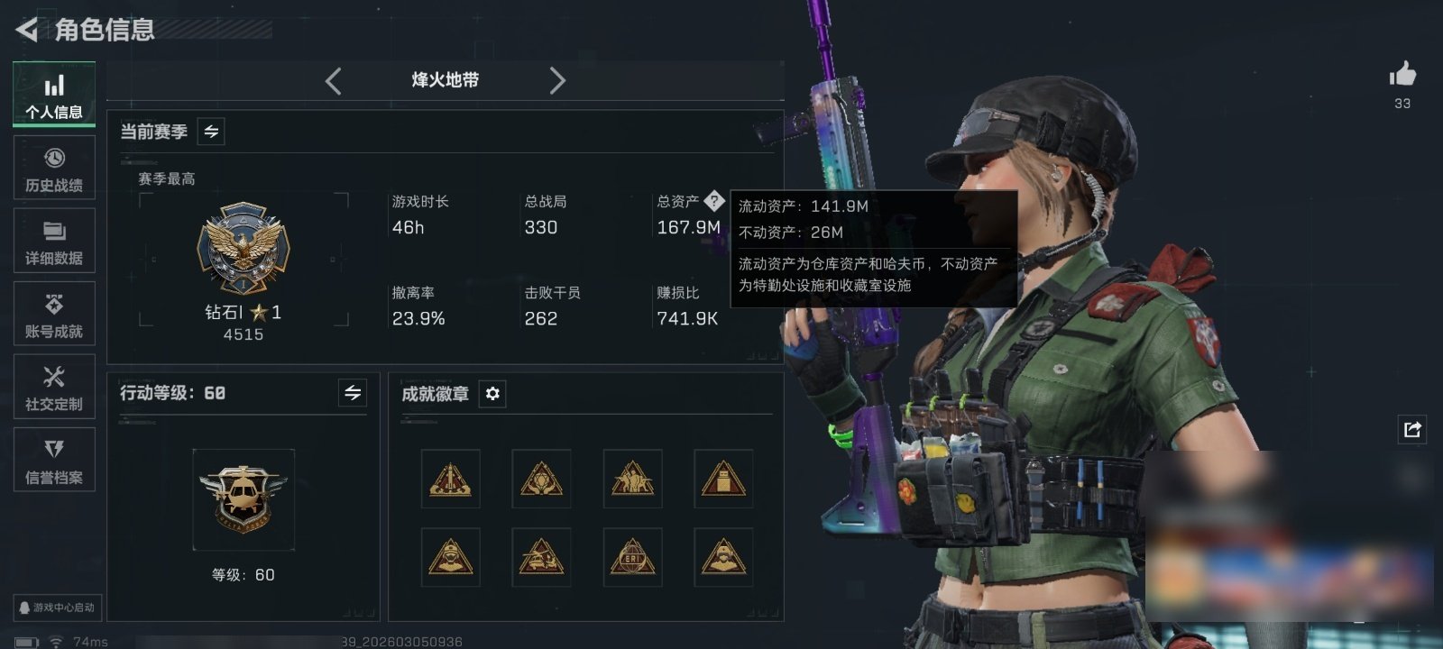1443x649 pixels.
Task: Select the ERI globe achievement badge
Action: coord(632,557)
